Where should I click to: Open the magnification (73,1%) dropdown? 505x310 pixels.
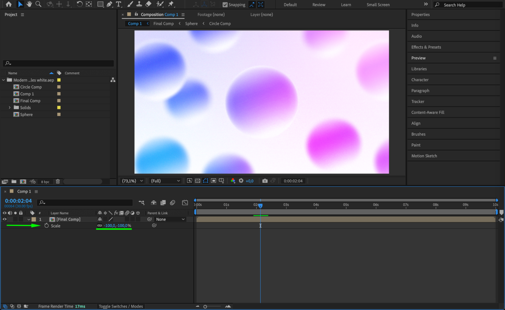pyautogui.click(x=132, y=181)
